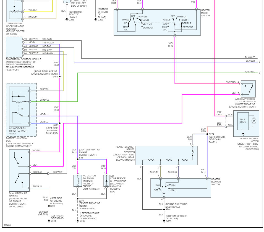264x232 pixels.
Task: Click circuit code 91S-PA17A
Action: (x=48, y=53)
